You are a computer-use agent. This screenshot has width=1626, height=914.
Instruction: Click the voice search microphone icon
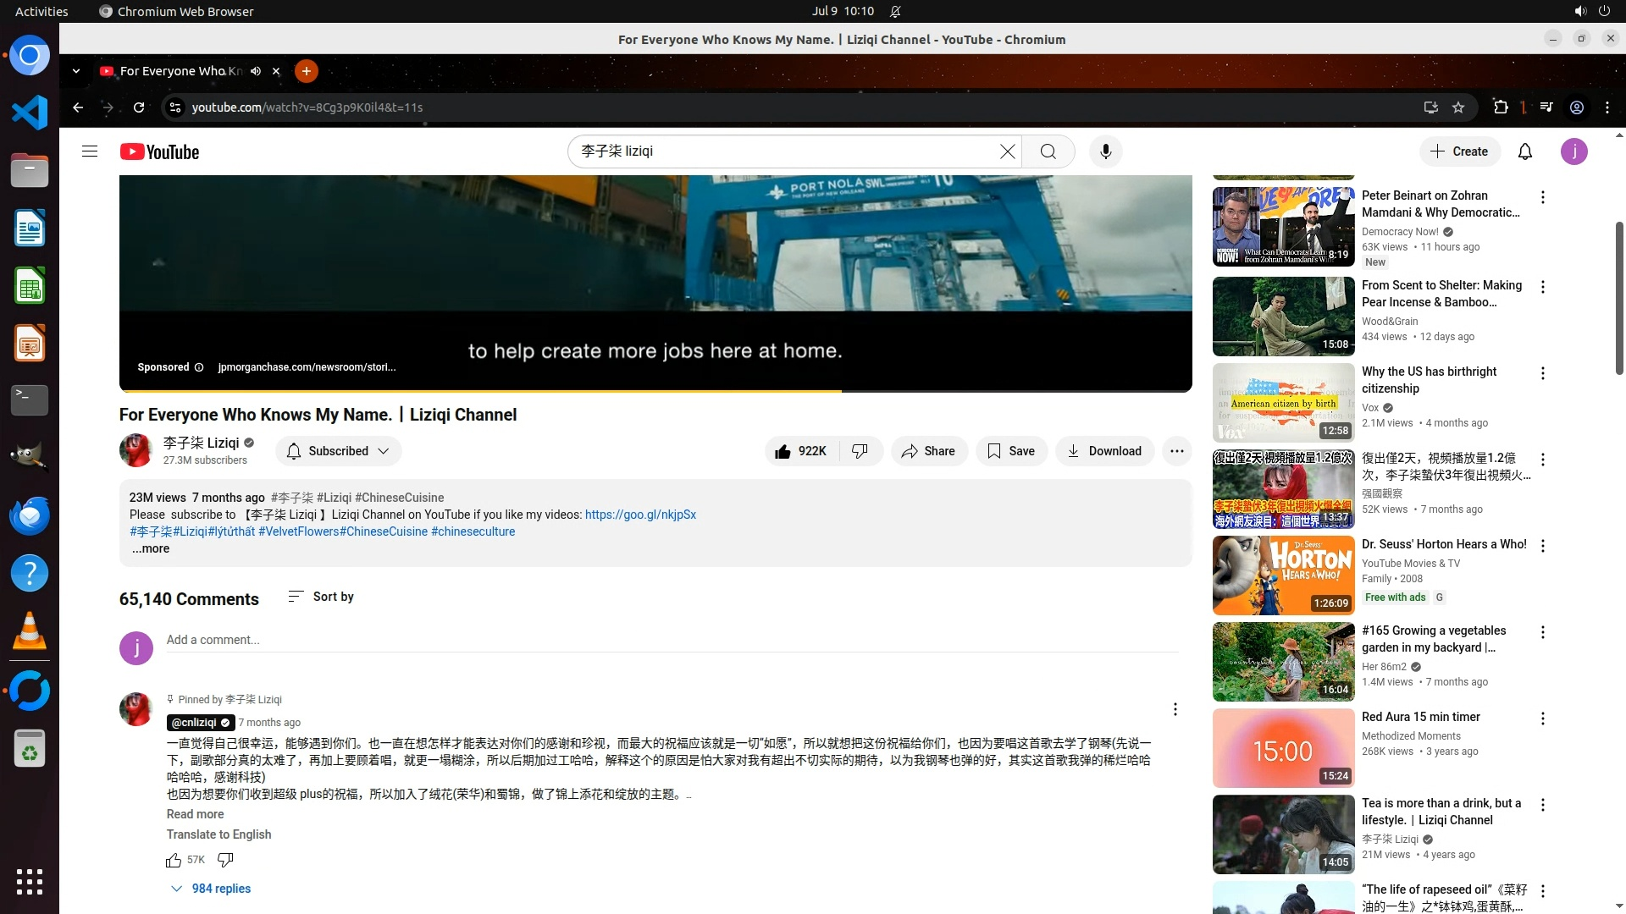(x=1105, y=151)
